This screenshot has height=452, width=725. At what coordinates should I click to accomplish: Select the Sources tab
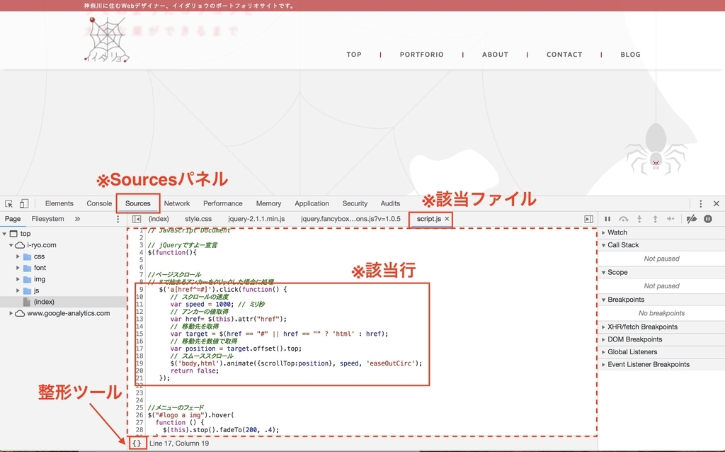pyautogui.click(x=138, y=203)
